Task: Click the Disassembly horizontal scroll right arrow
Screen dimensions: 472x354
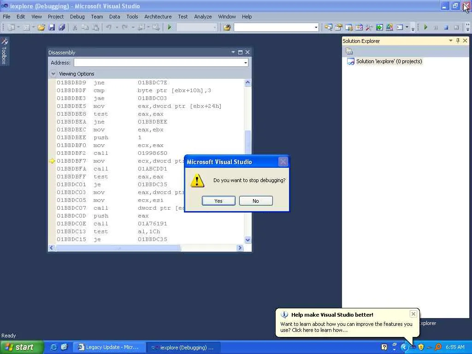Action: click(x=240, y=248)
